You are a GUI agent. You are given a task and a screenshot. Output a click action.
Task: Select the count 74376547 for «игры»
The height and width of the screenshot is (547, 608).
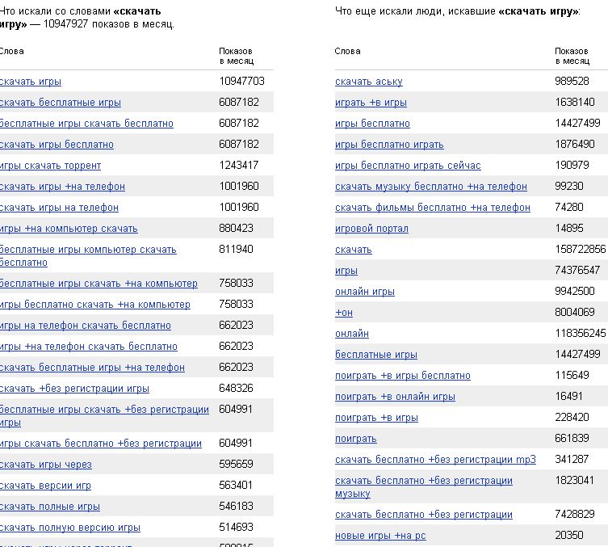pyautogui.click(x=577, y=270)
